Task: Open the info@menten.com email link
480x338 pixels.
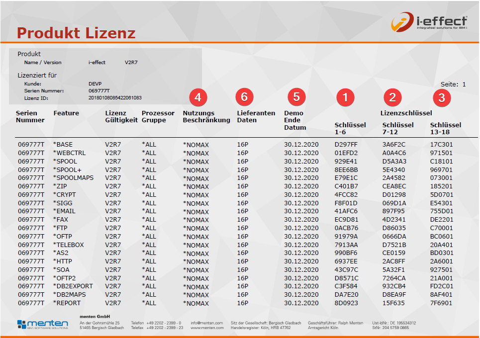Action: [207, 323]
